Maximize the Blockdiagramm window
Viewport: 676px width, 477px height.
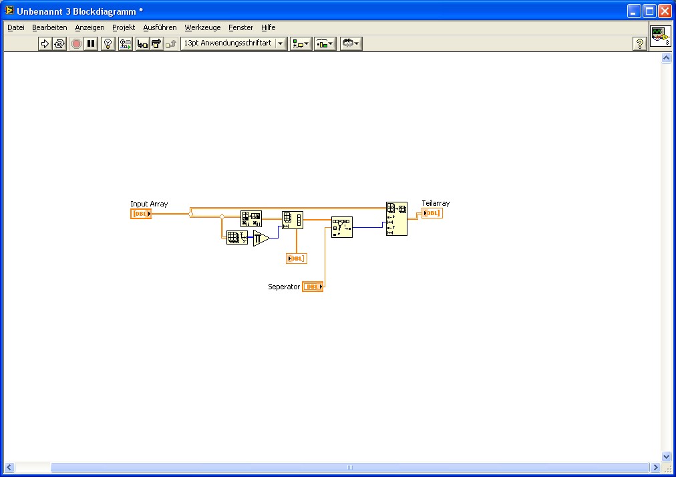point(649,11)
